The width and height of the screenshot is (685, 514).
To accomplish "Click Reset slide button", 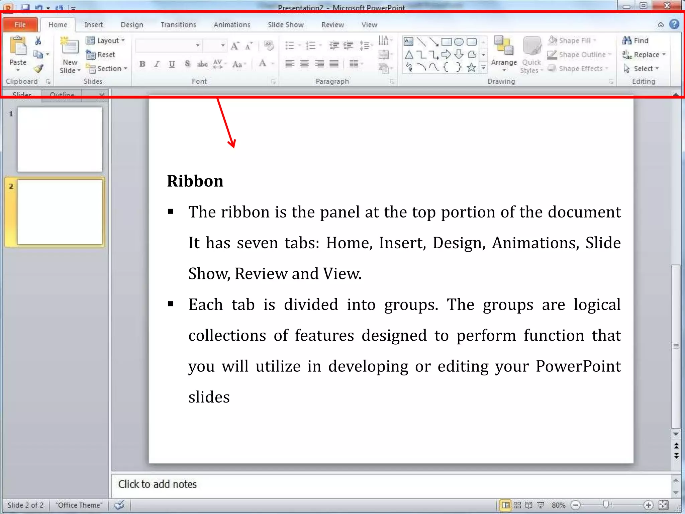I will [100, 55].
